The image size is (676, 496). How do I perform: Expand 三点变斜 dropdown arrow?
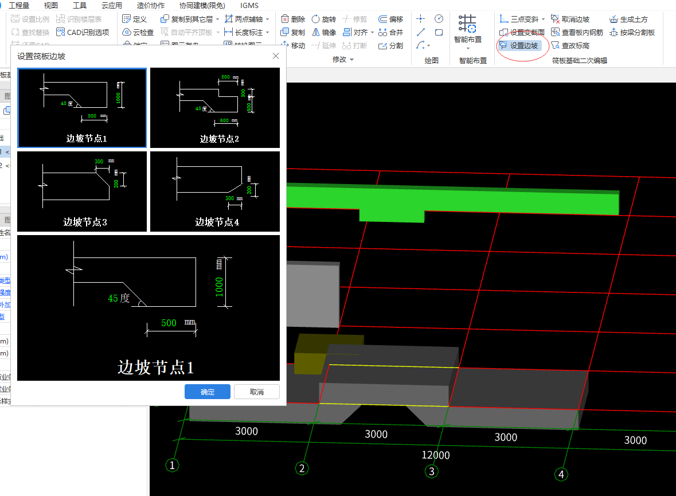click(543, 19)
